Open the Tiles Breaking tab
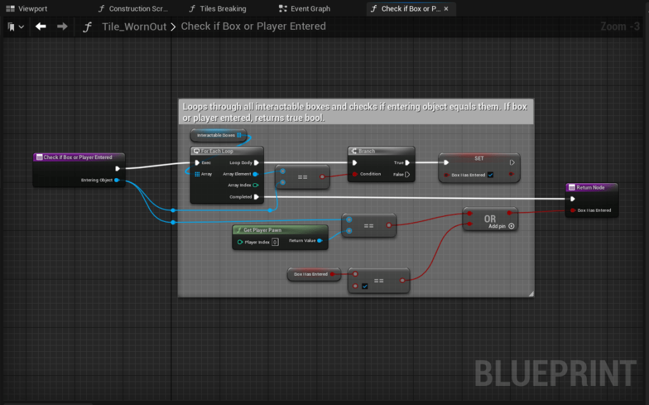This screenshot has height=405, width=649. coord(218,9)
